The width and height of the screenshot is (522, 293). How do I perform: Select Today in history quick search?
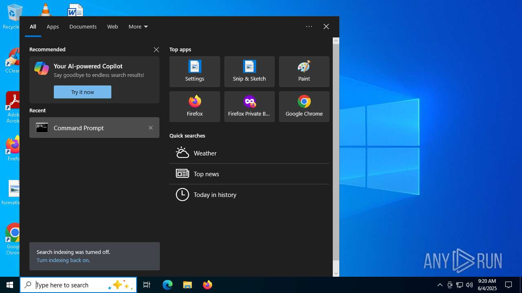coord(249,195)
